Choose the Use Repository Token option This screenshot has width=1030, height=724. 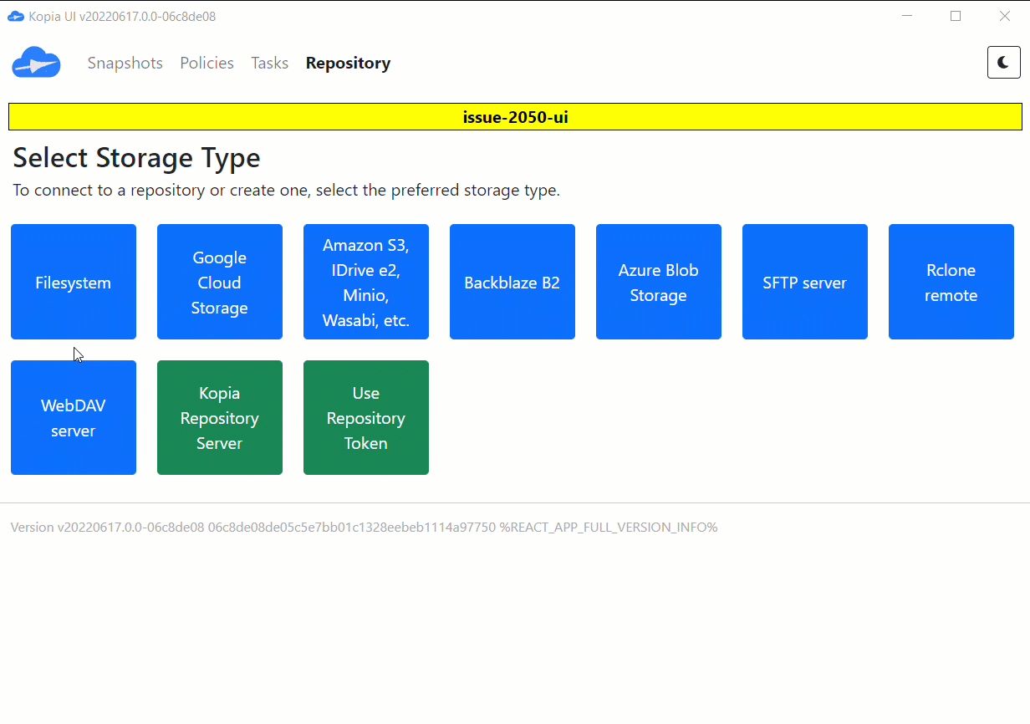coord(365,417)
